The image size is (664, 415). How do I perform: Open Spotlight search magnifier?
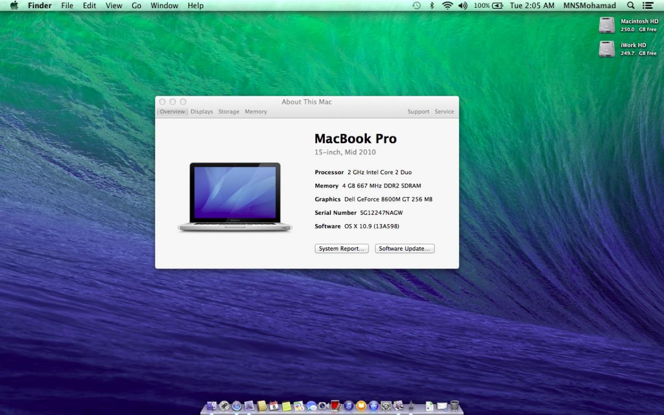(631, 6)
